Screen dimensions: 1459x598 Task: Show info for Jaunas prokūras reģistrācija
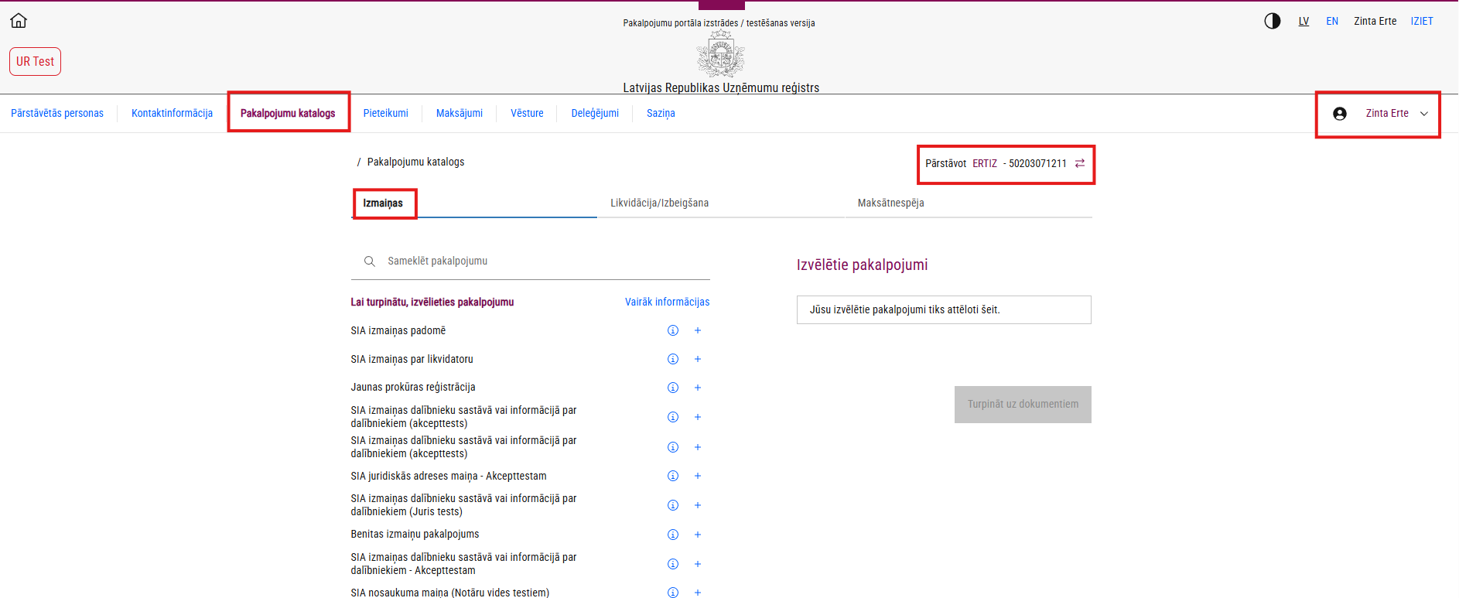tap(673, 388)
